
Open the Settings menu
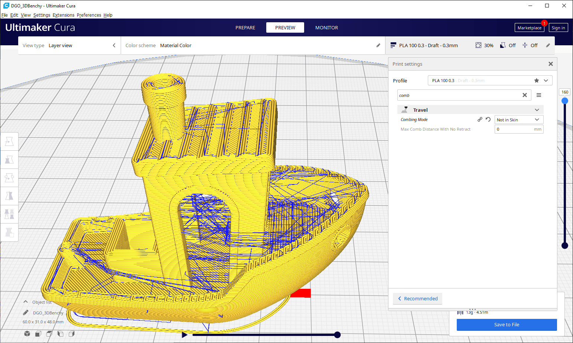[x=42, y=15]
